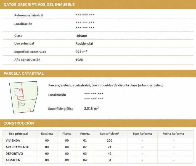Image resolution: width=196 pixels, height=166 pixels.
Task: Select the 'DEPORTIVO' row label
Action: pyautogui.click(x=14, y=154)
